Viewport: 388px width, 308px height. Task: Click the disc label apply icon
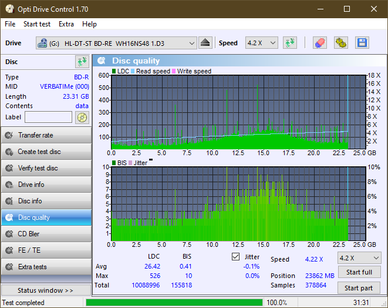coord(82,117)
